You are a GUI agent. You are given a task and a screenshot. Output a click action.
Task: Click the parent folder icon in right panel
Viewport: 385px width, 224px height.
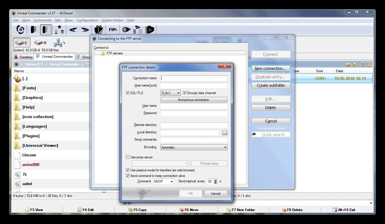[354, 64]
